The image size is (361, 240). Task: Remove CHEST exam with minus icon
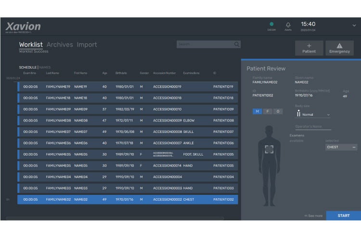(354, 147)
